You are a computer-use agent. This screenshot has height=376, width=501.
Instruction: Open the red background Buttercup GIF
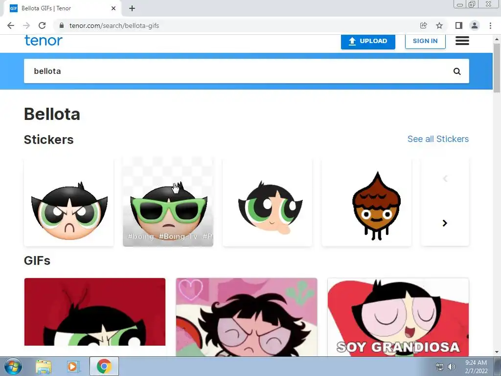click(x=95, y=312)
